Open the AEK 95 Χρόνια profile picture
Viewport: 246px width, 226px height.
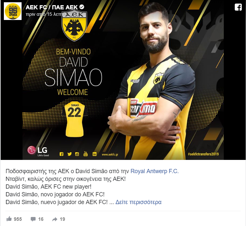tap(13, 11)
